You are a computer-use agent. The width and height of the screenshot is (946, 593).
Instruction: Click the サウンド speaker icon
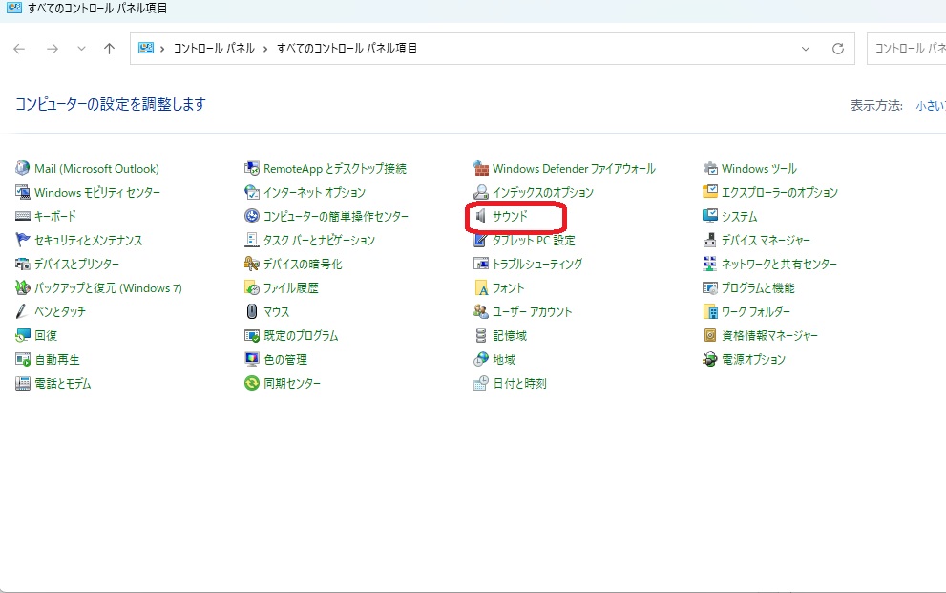tap(481, 217)
